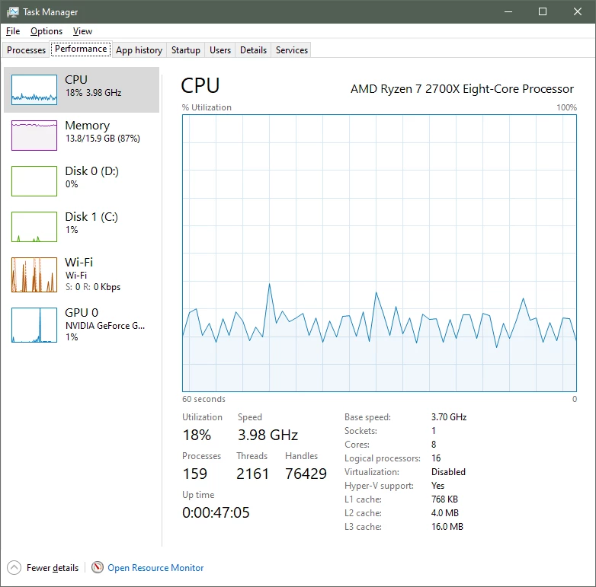Screen dimensions: 596x587
Task: Open the File menu
Action: 13,31
